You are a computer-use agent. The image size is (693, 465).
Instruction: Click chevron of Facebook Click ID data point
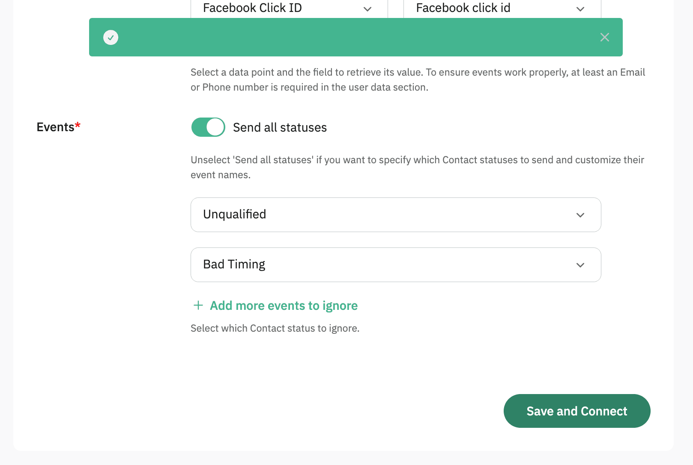pos(367,9)
